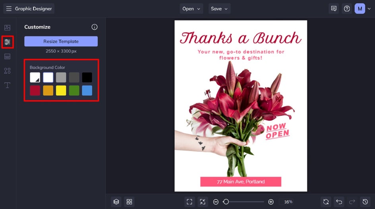
Task: Click the Customize info icon
Action: coord(95,27)
